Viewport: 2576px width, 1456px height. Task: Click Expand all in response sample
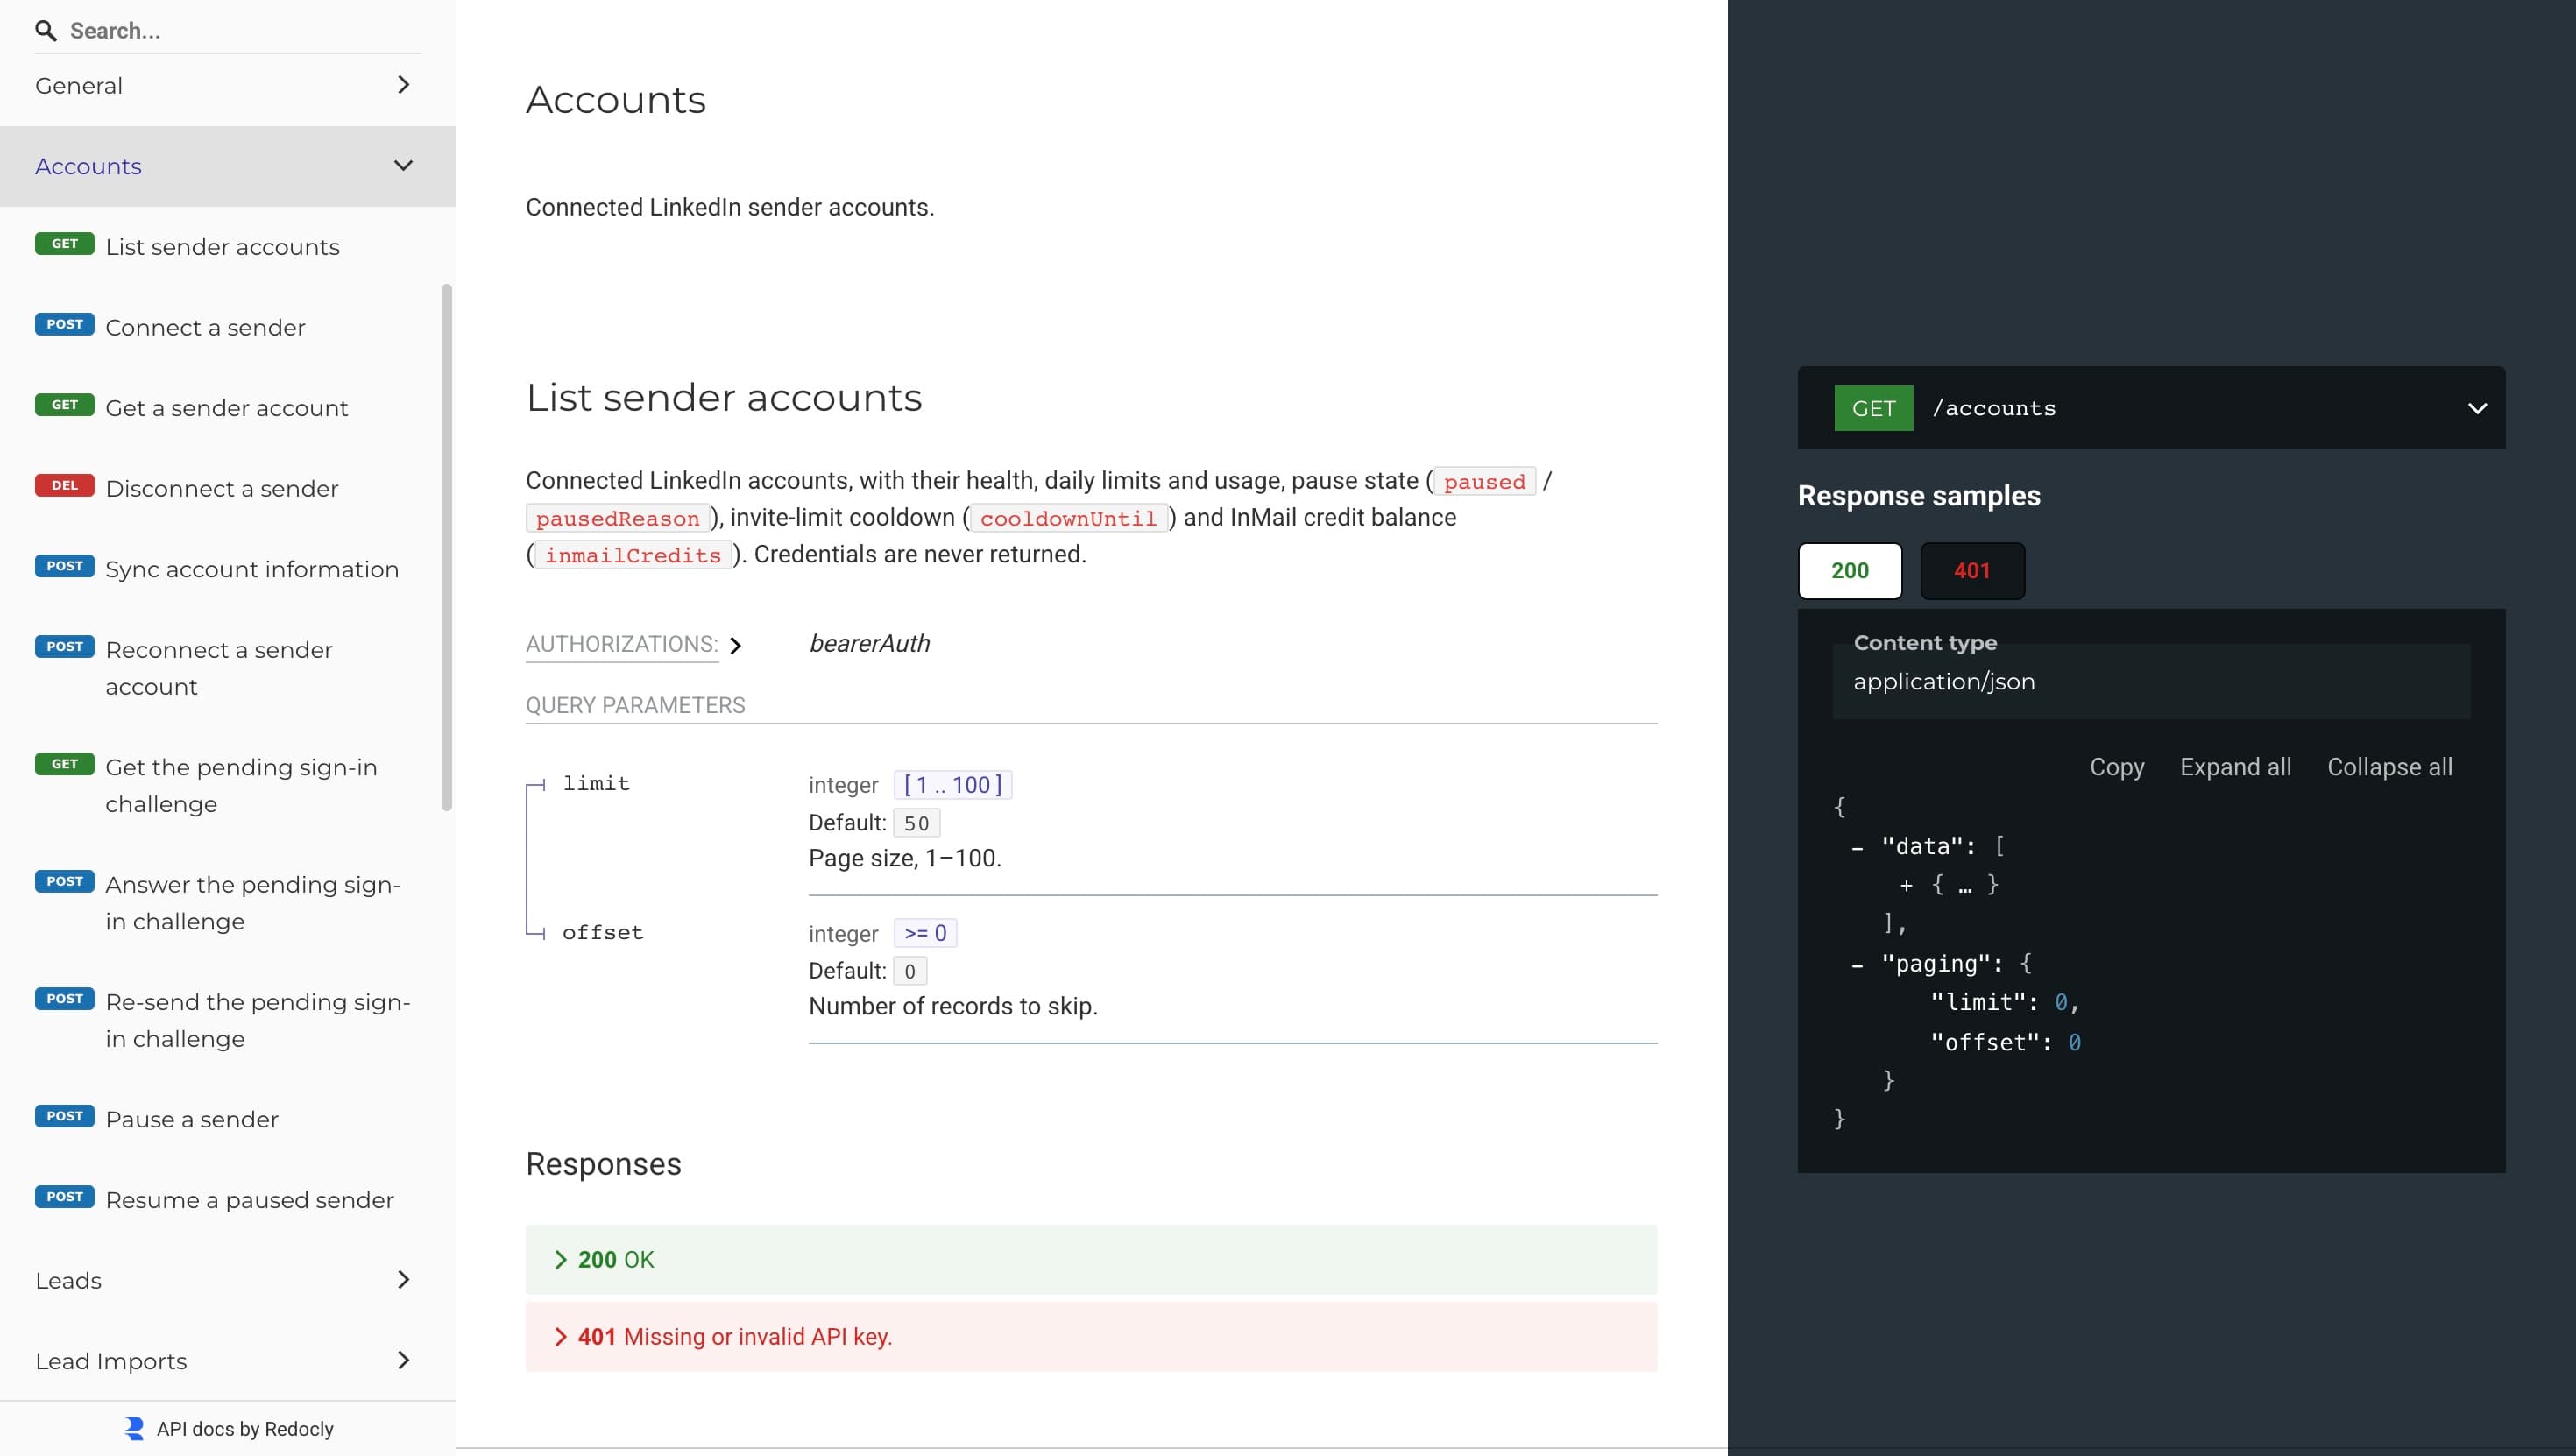[2235, 767]
